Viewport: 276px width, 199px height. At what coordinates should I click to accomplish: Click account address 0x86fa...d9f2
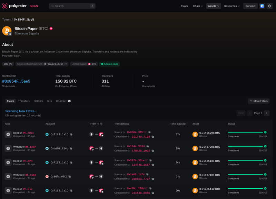59,177
